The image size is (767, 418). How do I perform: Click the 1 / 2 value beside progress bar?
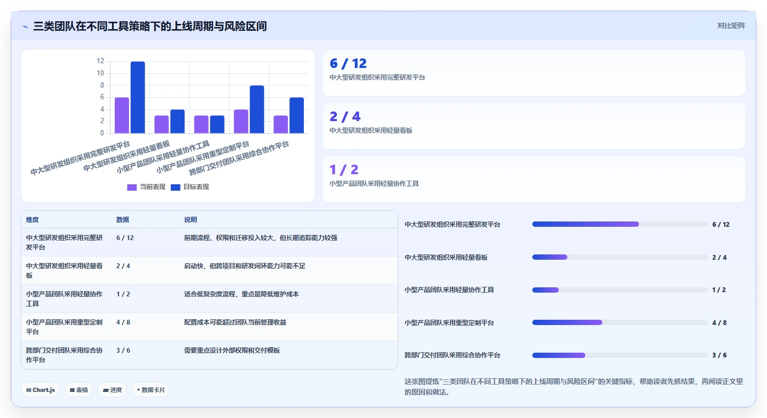(719, 290)
